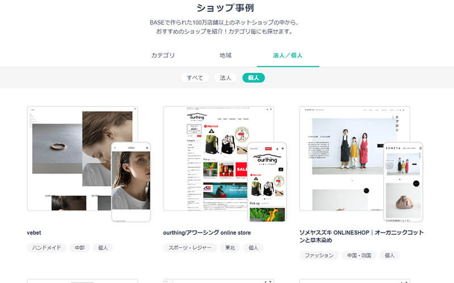The width and height of the screenshot is (454, 283).
Task: Open the 地域 tab
Action: pos(225,55)
